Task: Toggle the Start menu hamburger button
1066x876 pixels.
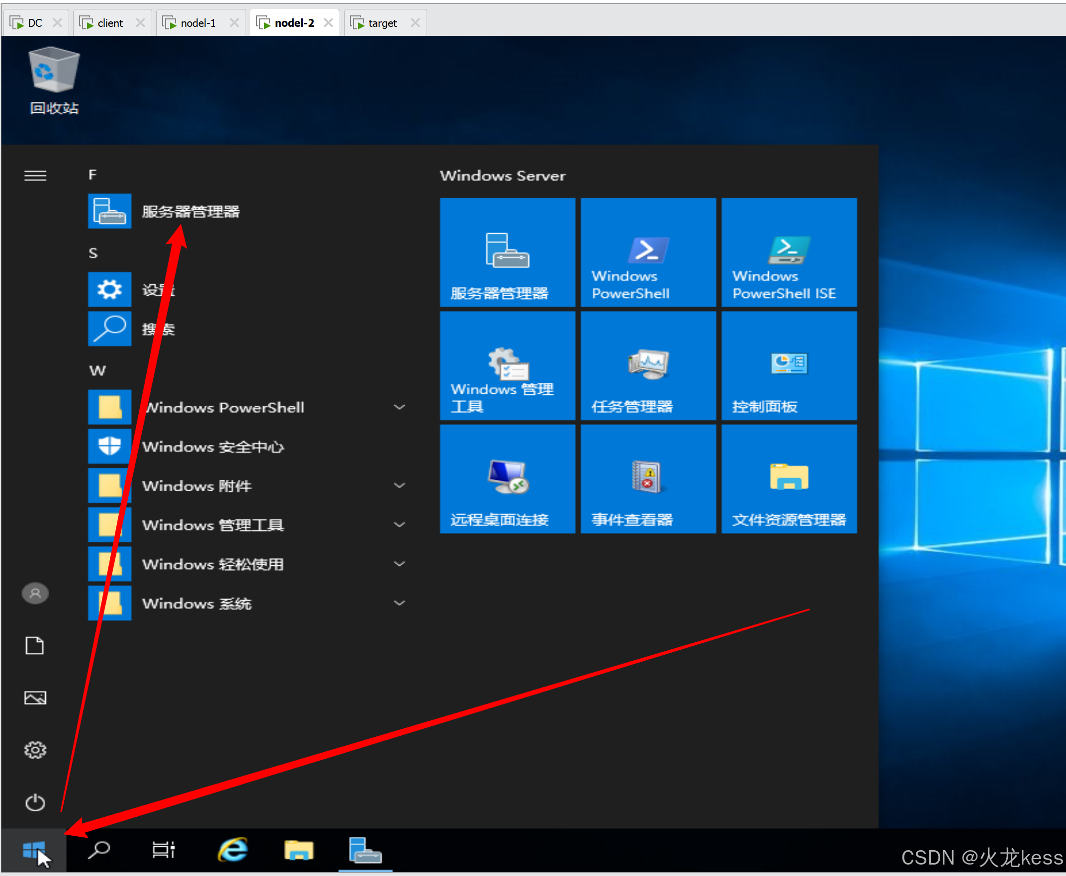Action: click(x=35, y=175)
